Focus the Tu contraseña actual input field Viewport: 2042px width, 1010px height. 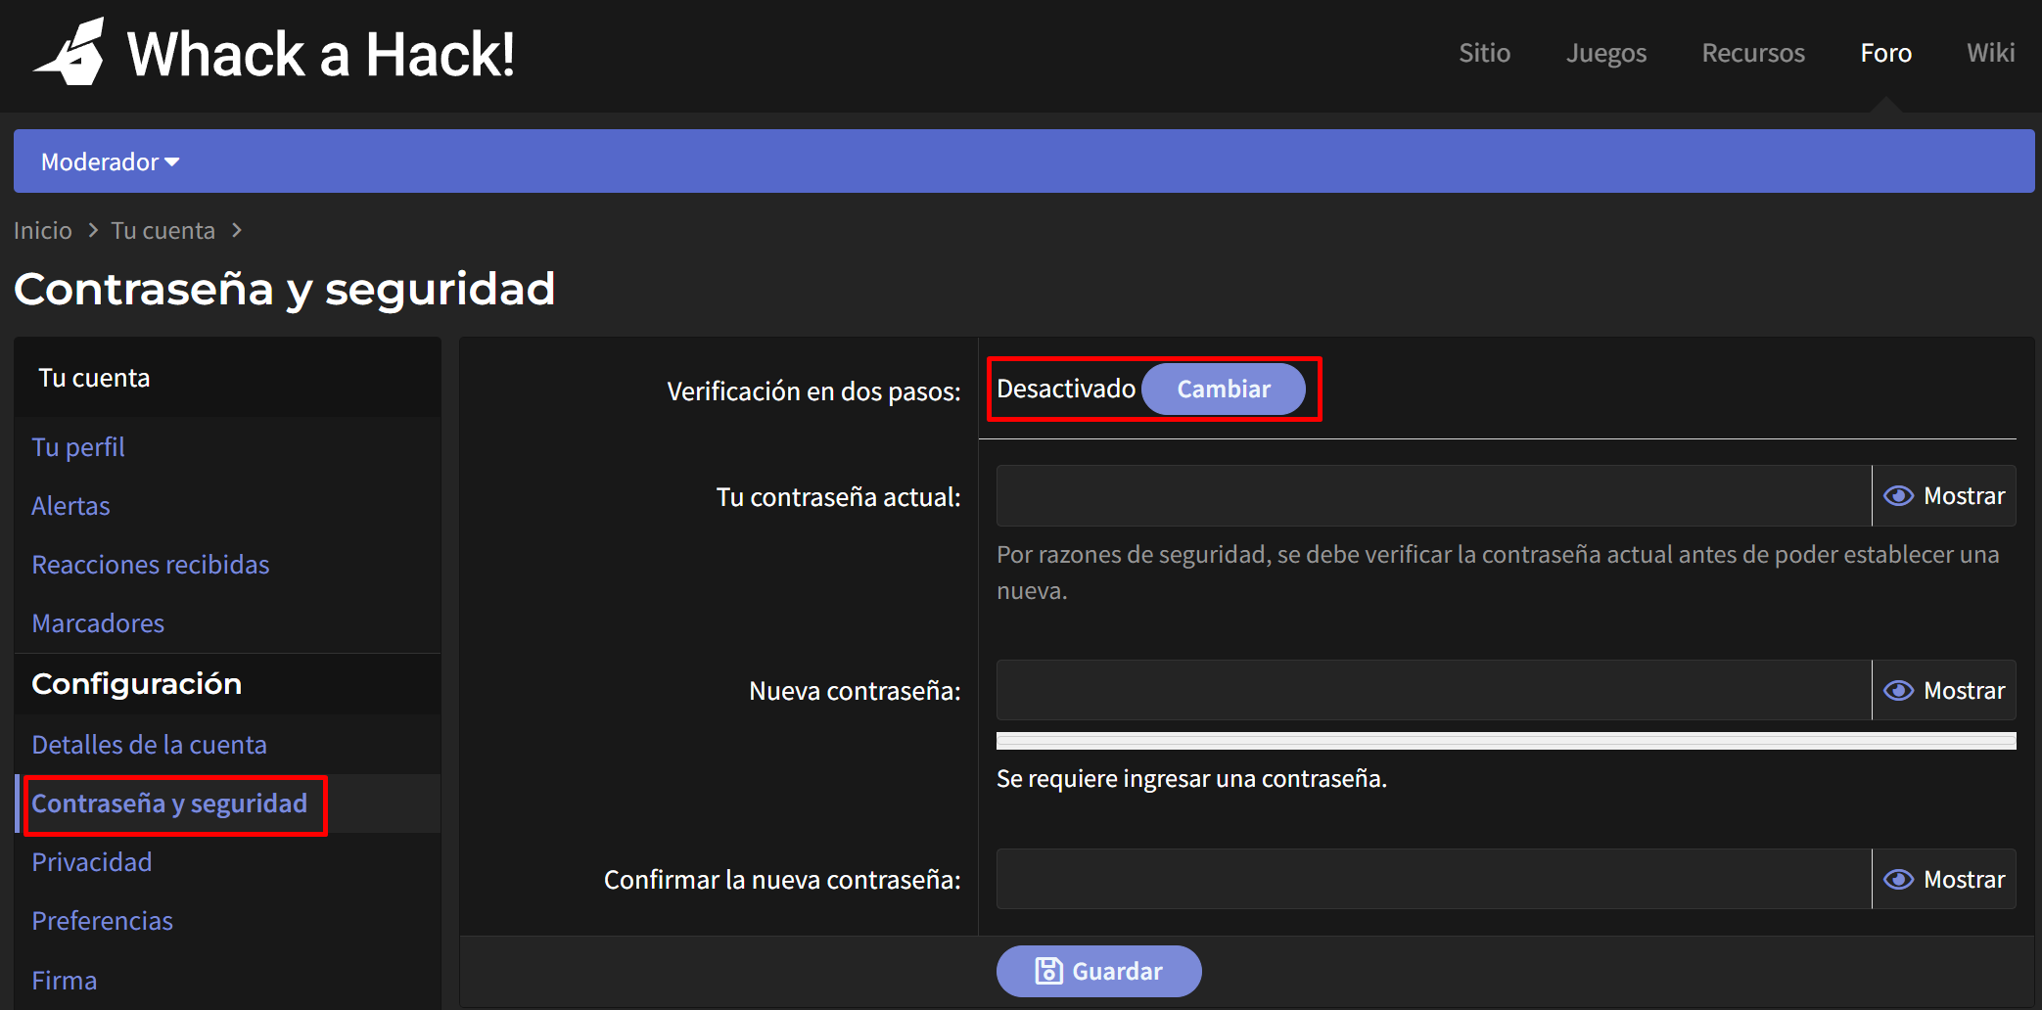click(x=1433, y=496)
